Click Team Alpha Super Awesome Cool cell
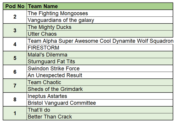Screen dimensions: 177x123 click(100, 41)
